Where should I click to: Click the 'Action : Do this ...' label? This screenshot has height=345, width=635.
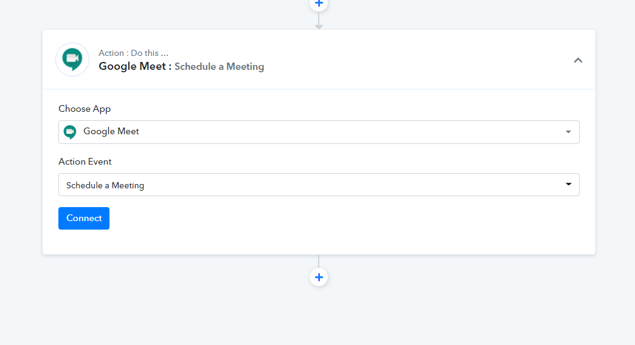pyautogui.click(x=134, y=53)
